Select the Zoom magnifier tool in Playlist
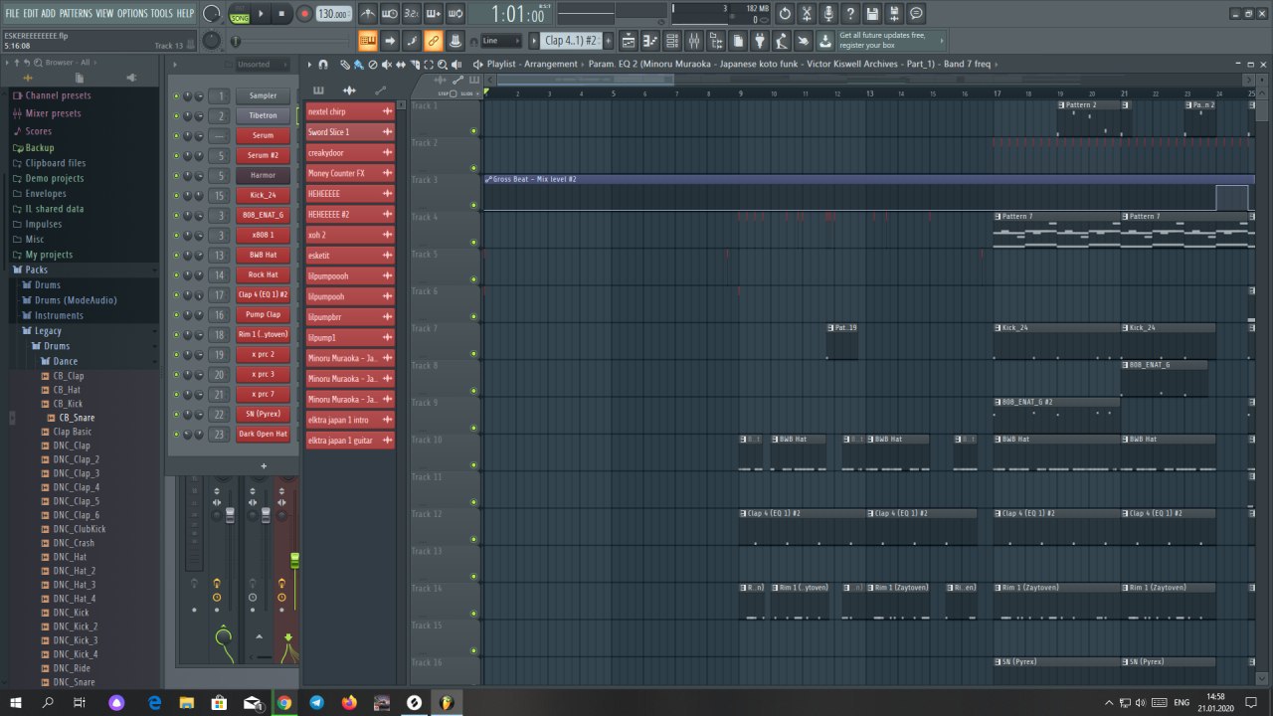Viewport: 1273px width, 716px height. click(442, 64)
